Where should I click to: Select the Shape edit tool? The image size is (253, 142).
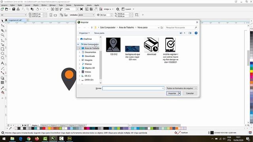click(x=2, y=26)
